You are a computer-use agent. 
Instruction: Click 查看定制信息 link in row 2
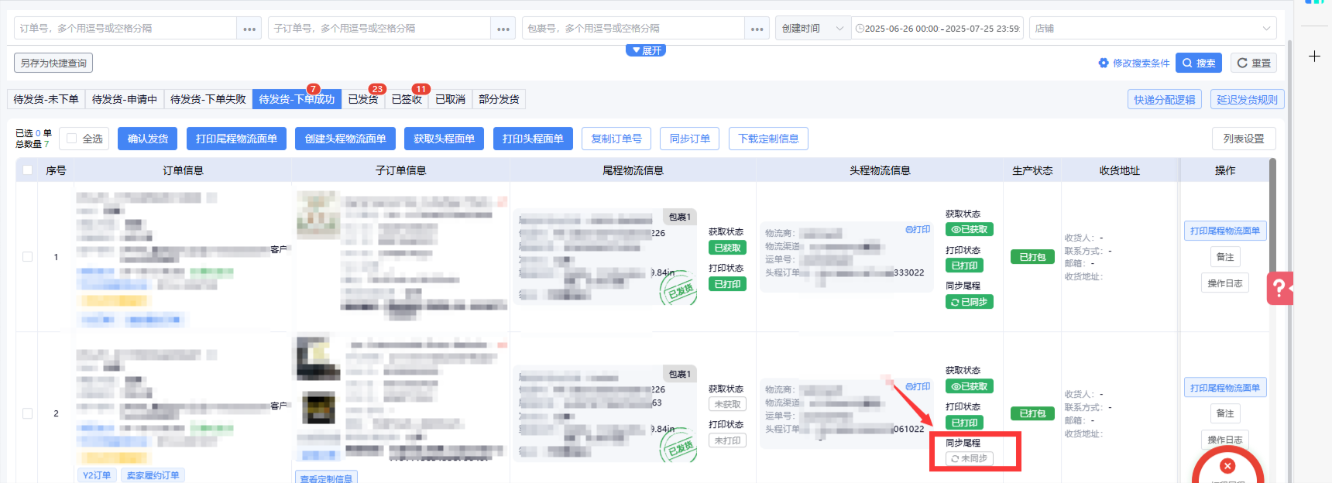pyautogui.click(x=326, y=478)
